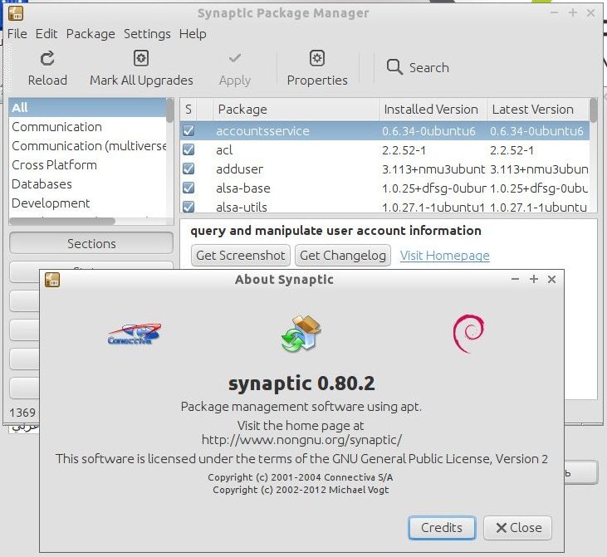
Task: Open package Properties from toolbar
Action: click(317, 68)
